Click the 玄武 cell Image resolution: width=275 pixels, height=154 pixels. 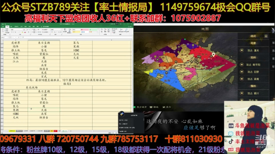44,76
